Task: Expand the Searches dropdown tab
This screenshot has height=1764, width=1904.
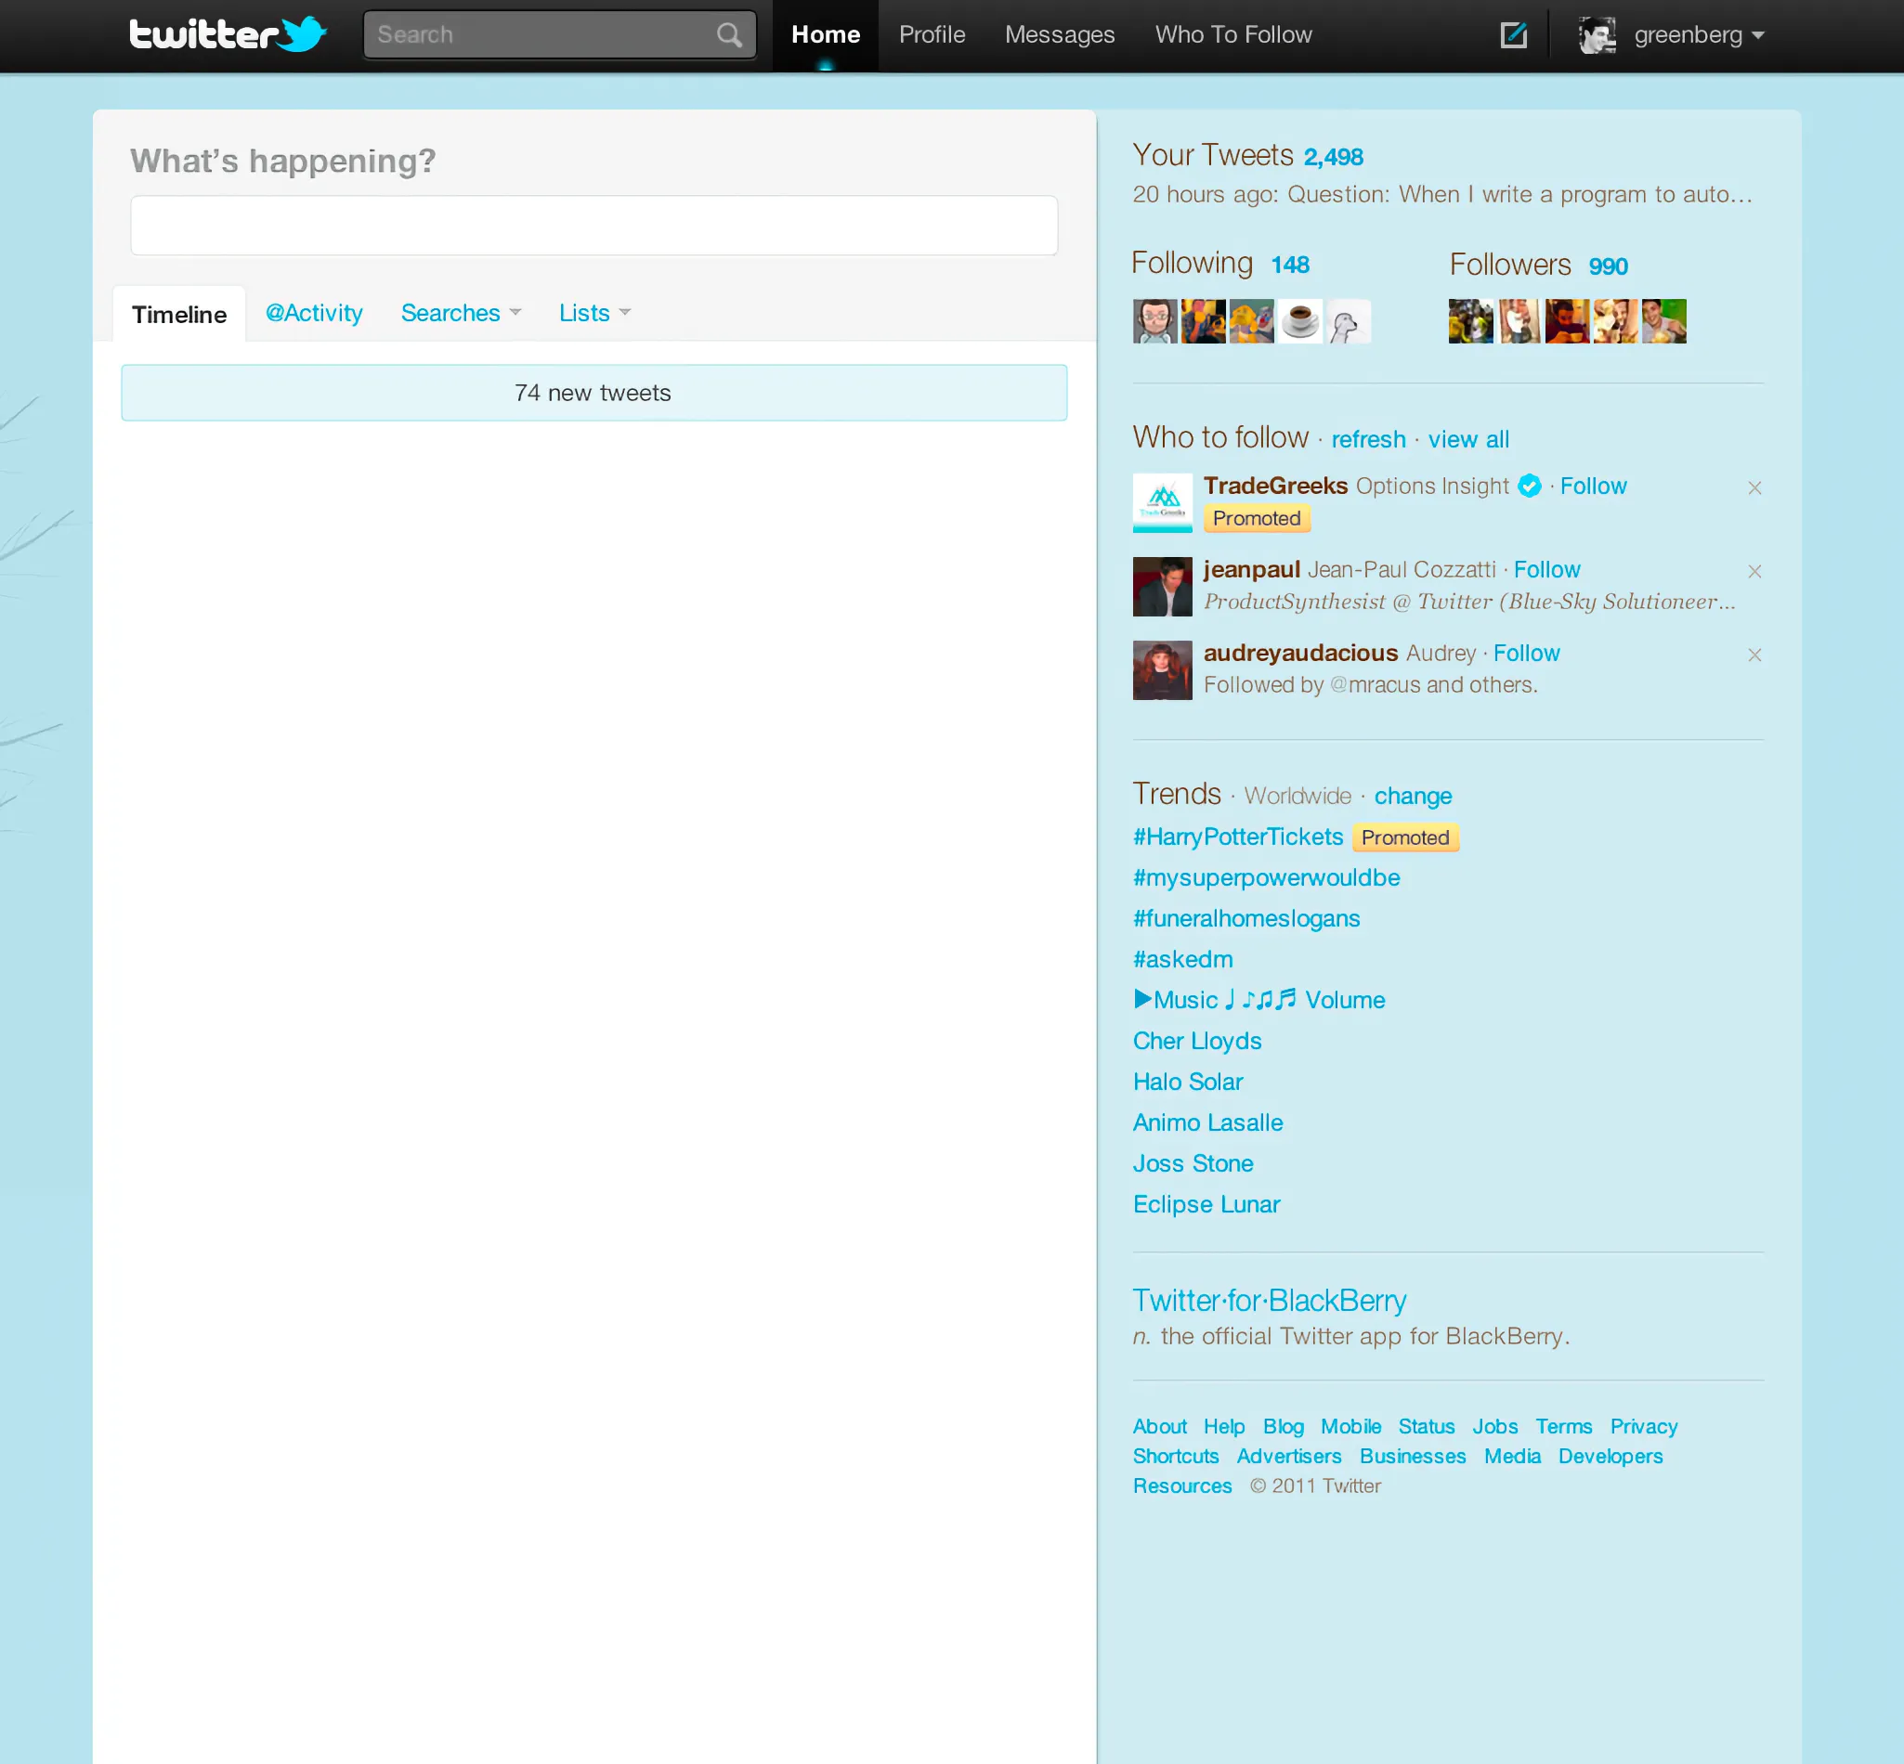Action: pos(462,313)
